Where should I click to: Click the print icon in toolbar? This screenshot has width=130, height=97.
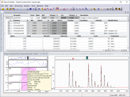click(27, 9)
